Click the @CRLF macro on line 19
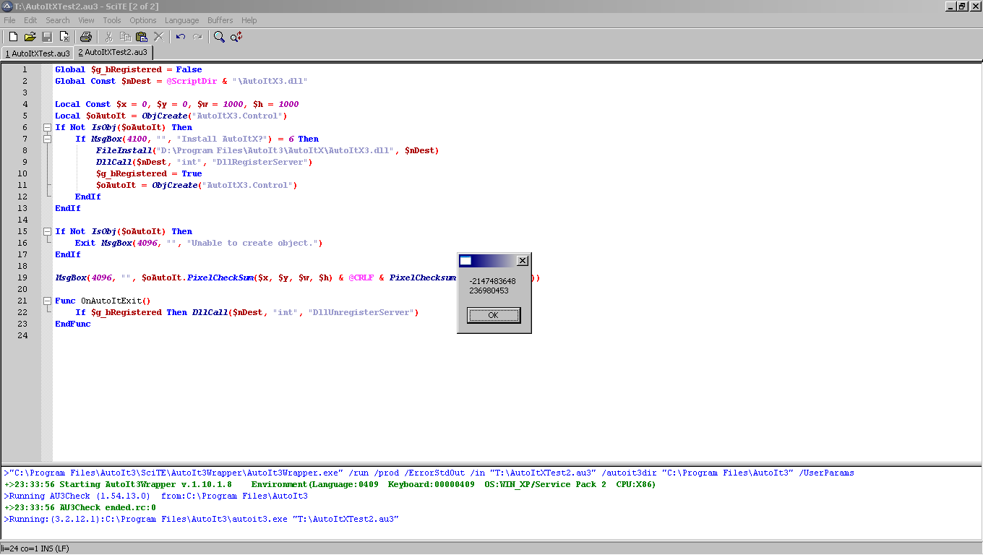Screen dimensions: 983x555 click(361, 277)
